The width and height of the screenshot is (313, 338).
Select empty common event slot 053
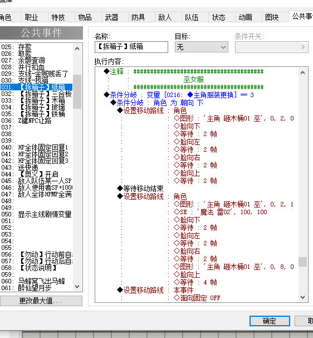tap(36, 234)
